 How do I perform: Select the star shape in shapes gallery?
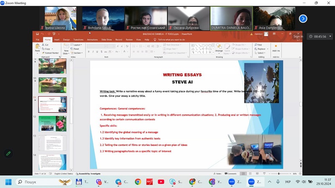(210, 52)
